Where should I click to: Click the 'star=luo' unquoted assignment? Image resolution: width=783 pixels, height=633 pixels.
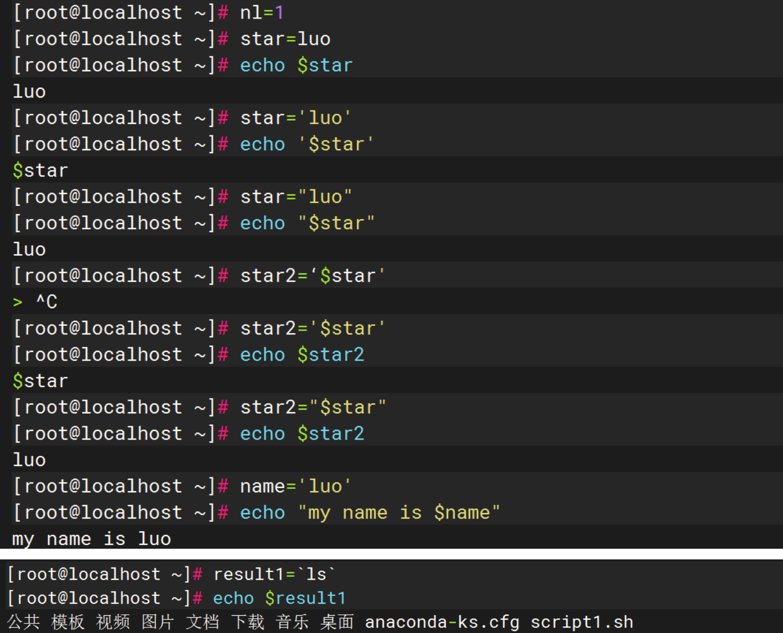(285, 39)
